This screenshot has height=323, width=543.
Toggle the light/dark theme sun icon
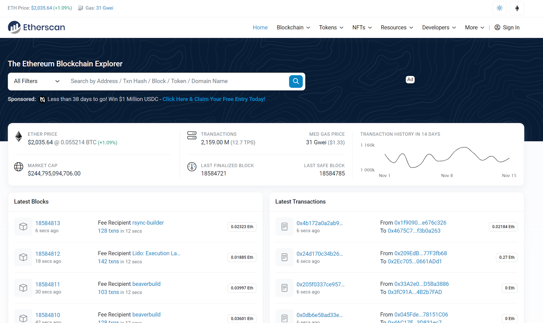pos(499,8)
